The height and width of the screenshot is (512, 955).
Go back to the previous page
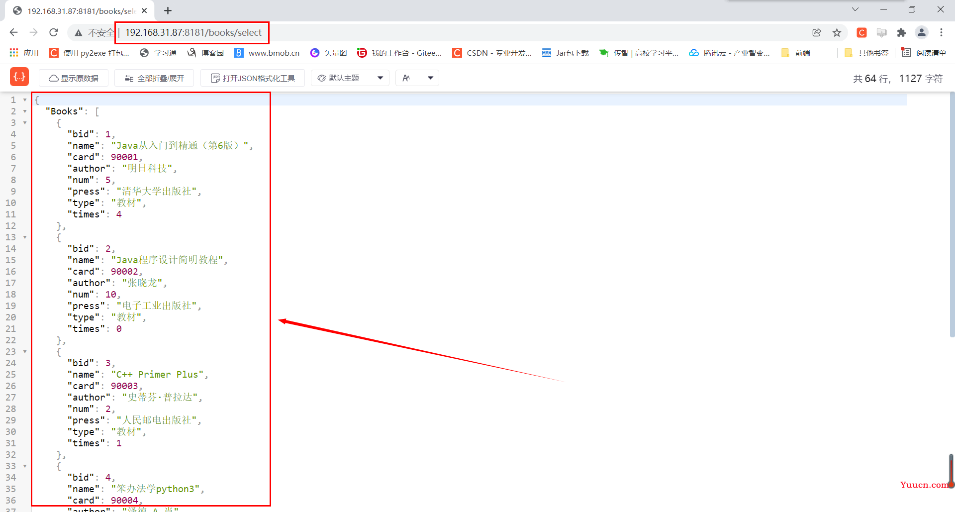(13, 32)
